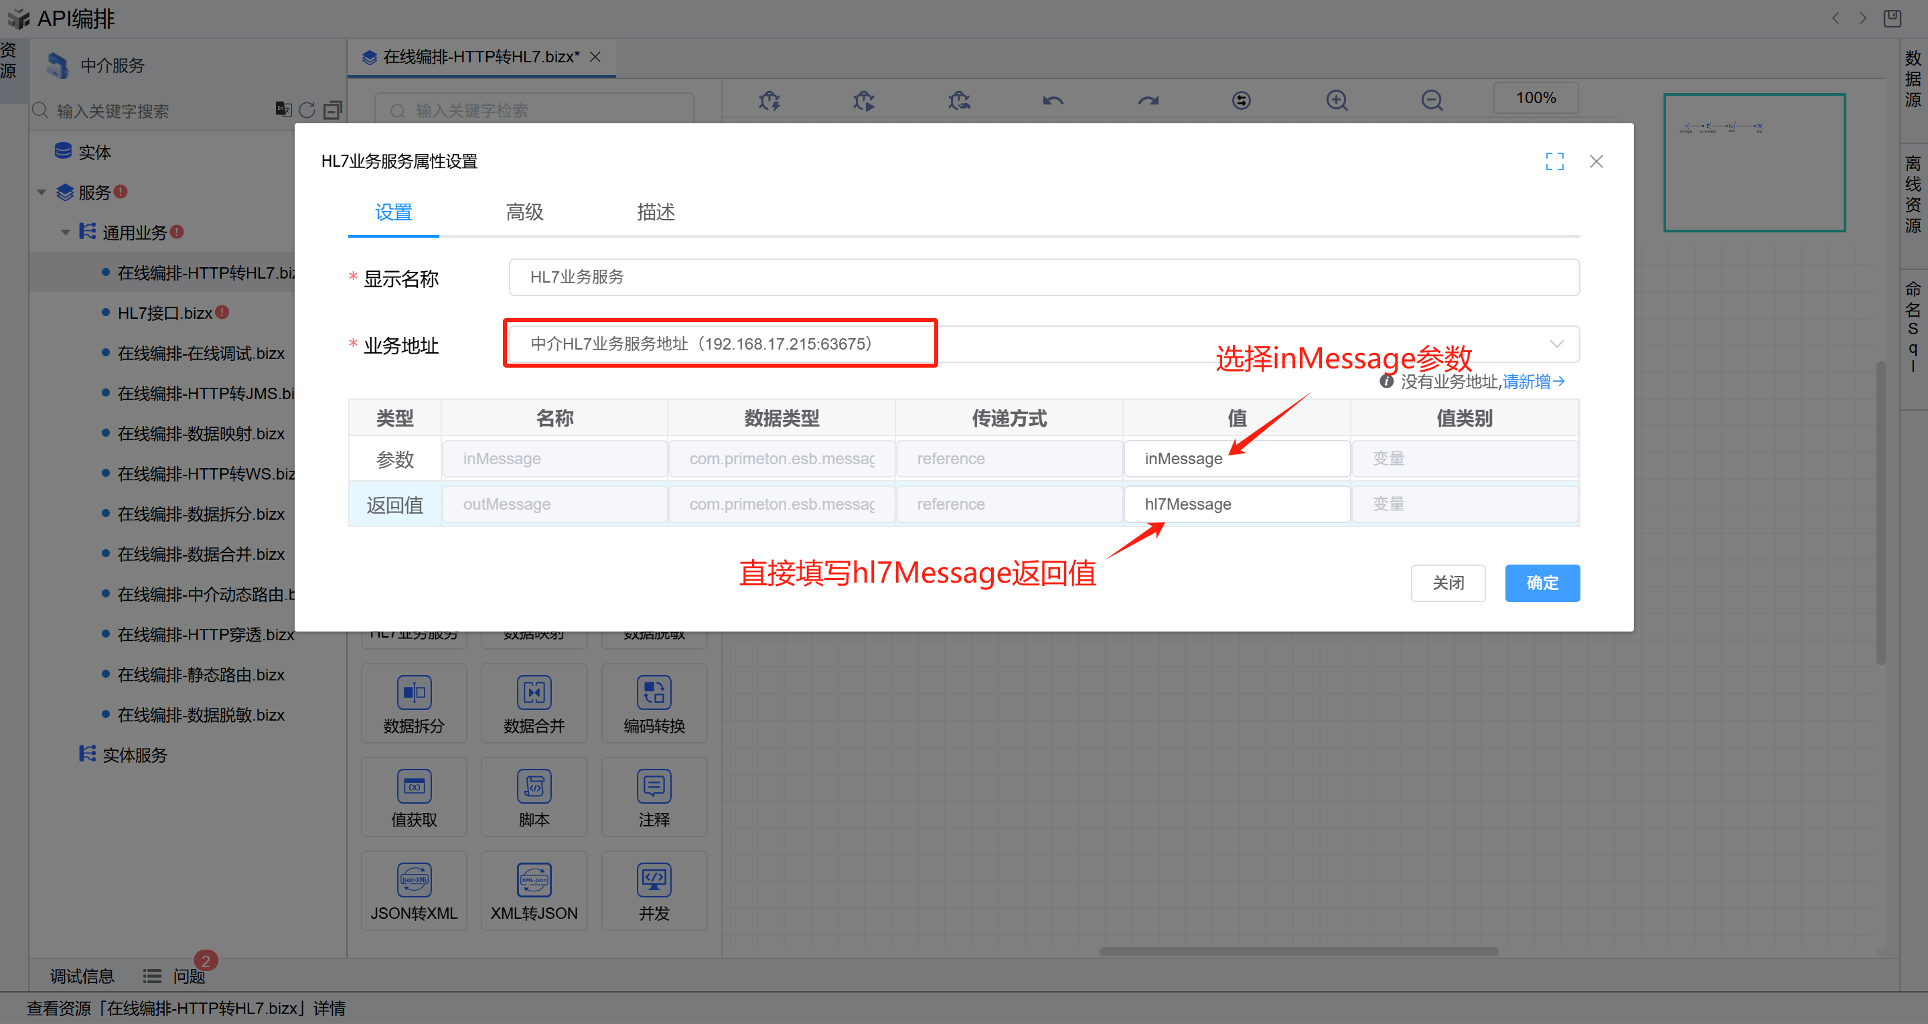This screenshot has height=1024, width=1928.
Task: Select the XML转JSON component icon
Action: pos(534,880)
